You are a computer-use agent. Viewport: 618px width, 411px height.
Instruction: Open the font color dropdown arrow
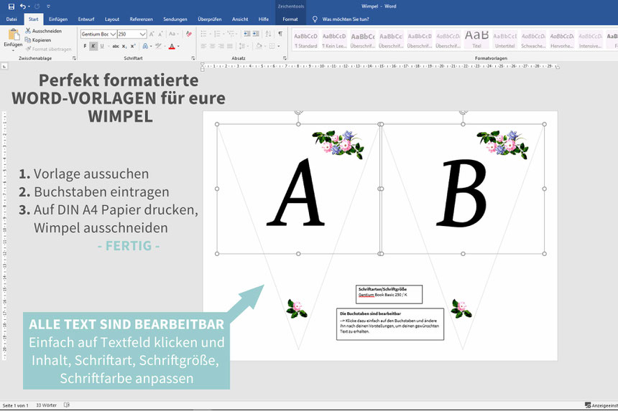[x=178, y=47]
